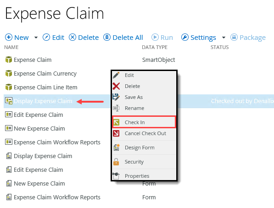Click the Run play icon
This screenshot has height=208, width=274.
[155, 38]
